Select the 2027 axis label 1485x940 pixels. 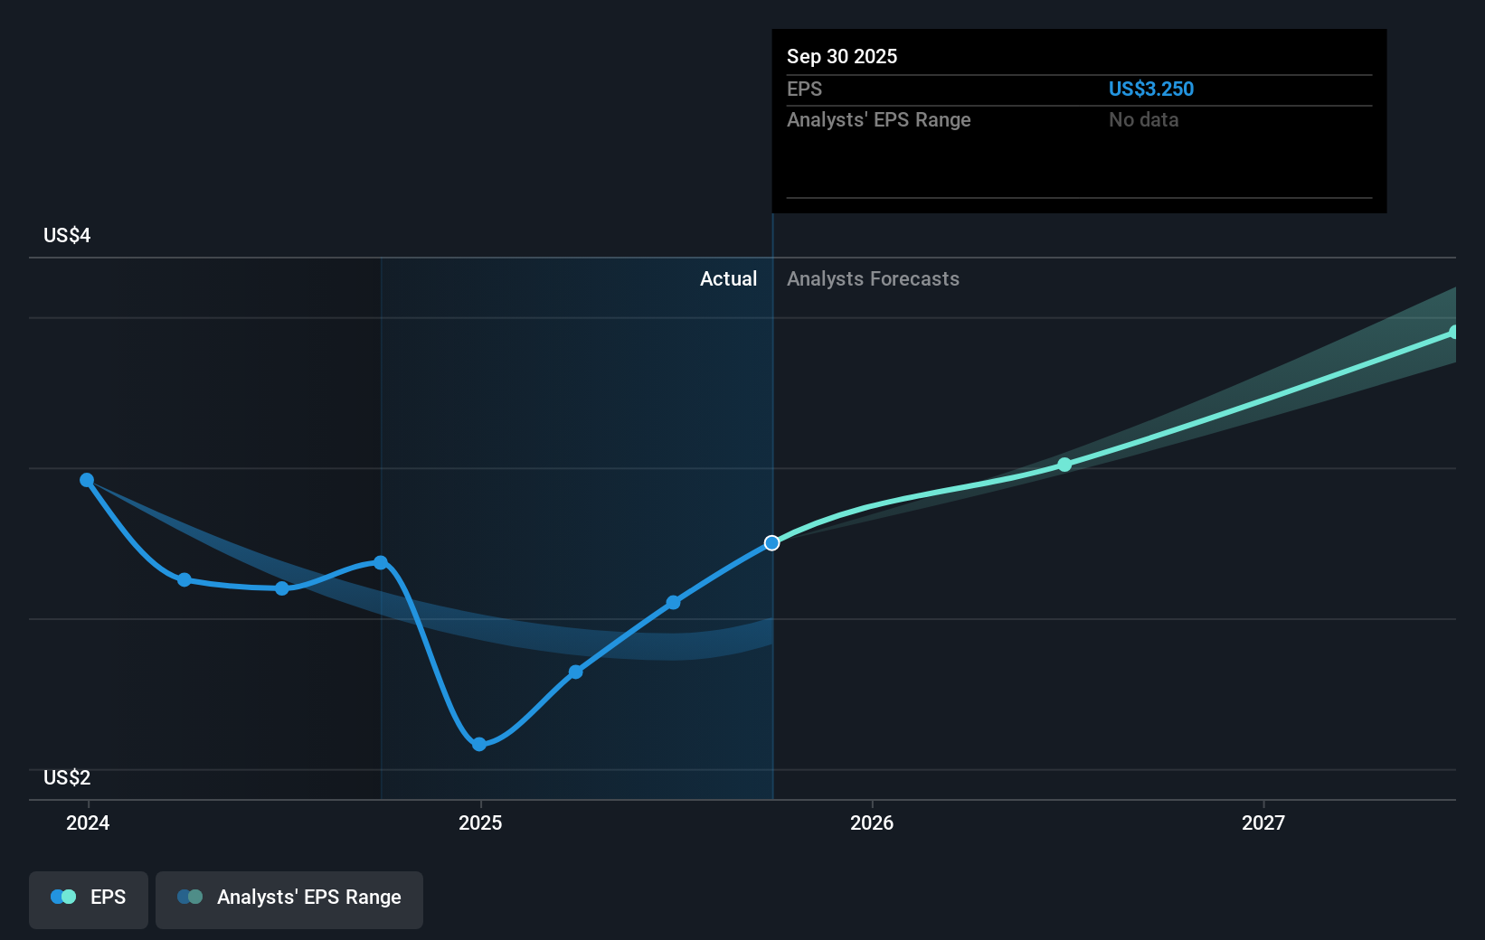[x=1265, y=823]
